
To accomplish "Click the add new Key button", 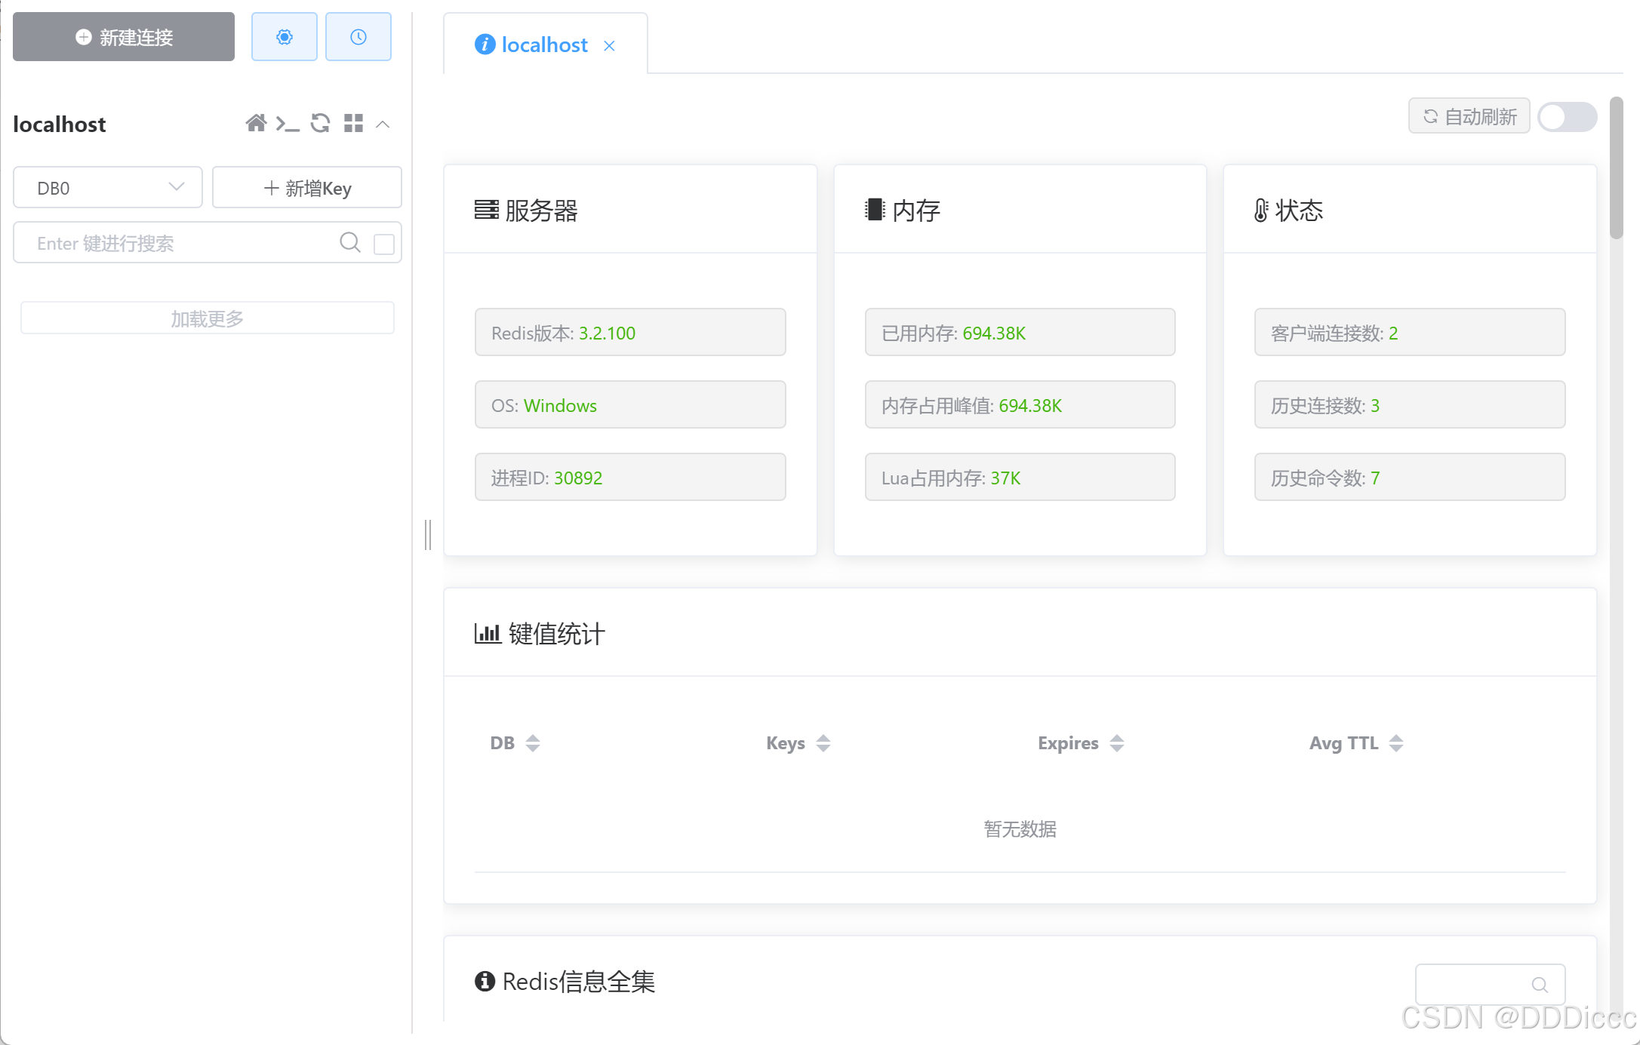I will (x=307, y=187).
